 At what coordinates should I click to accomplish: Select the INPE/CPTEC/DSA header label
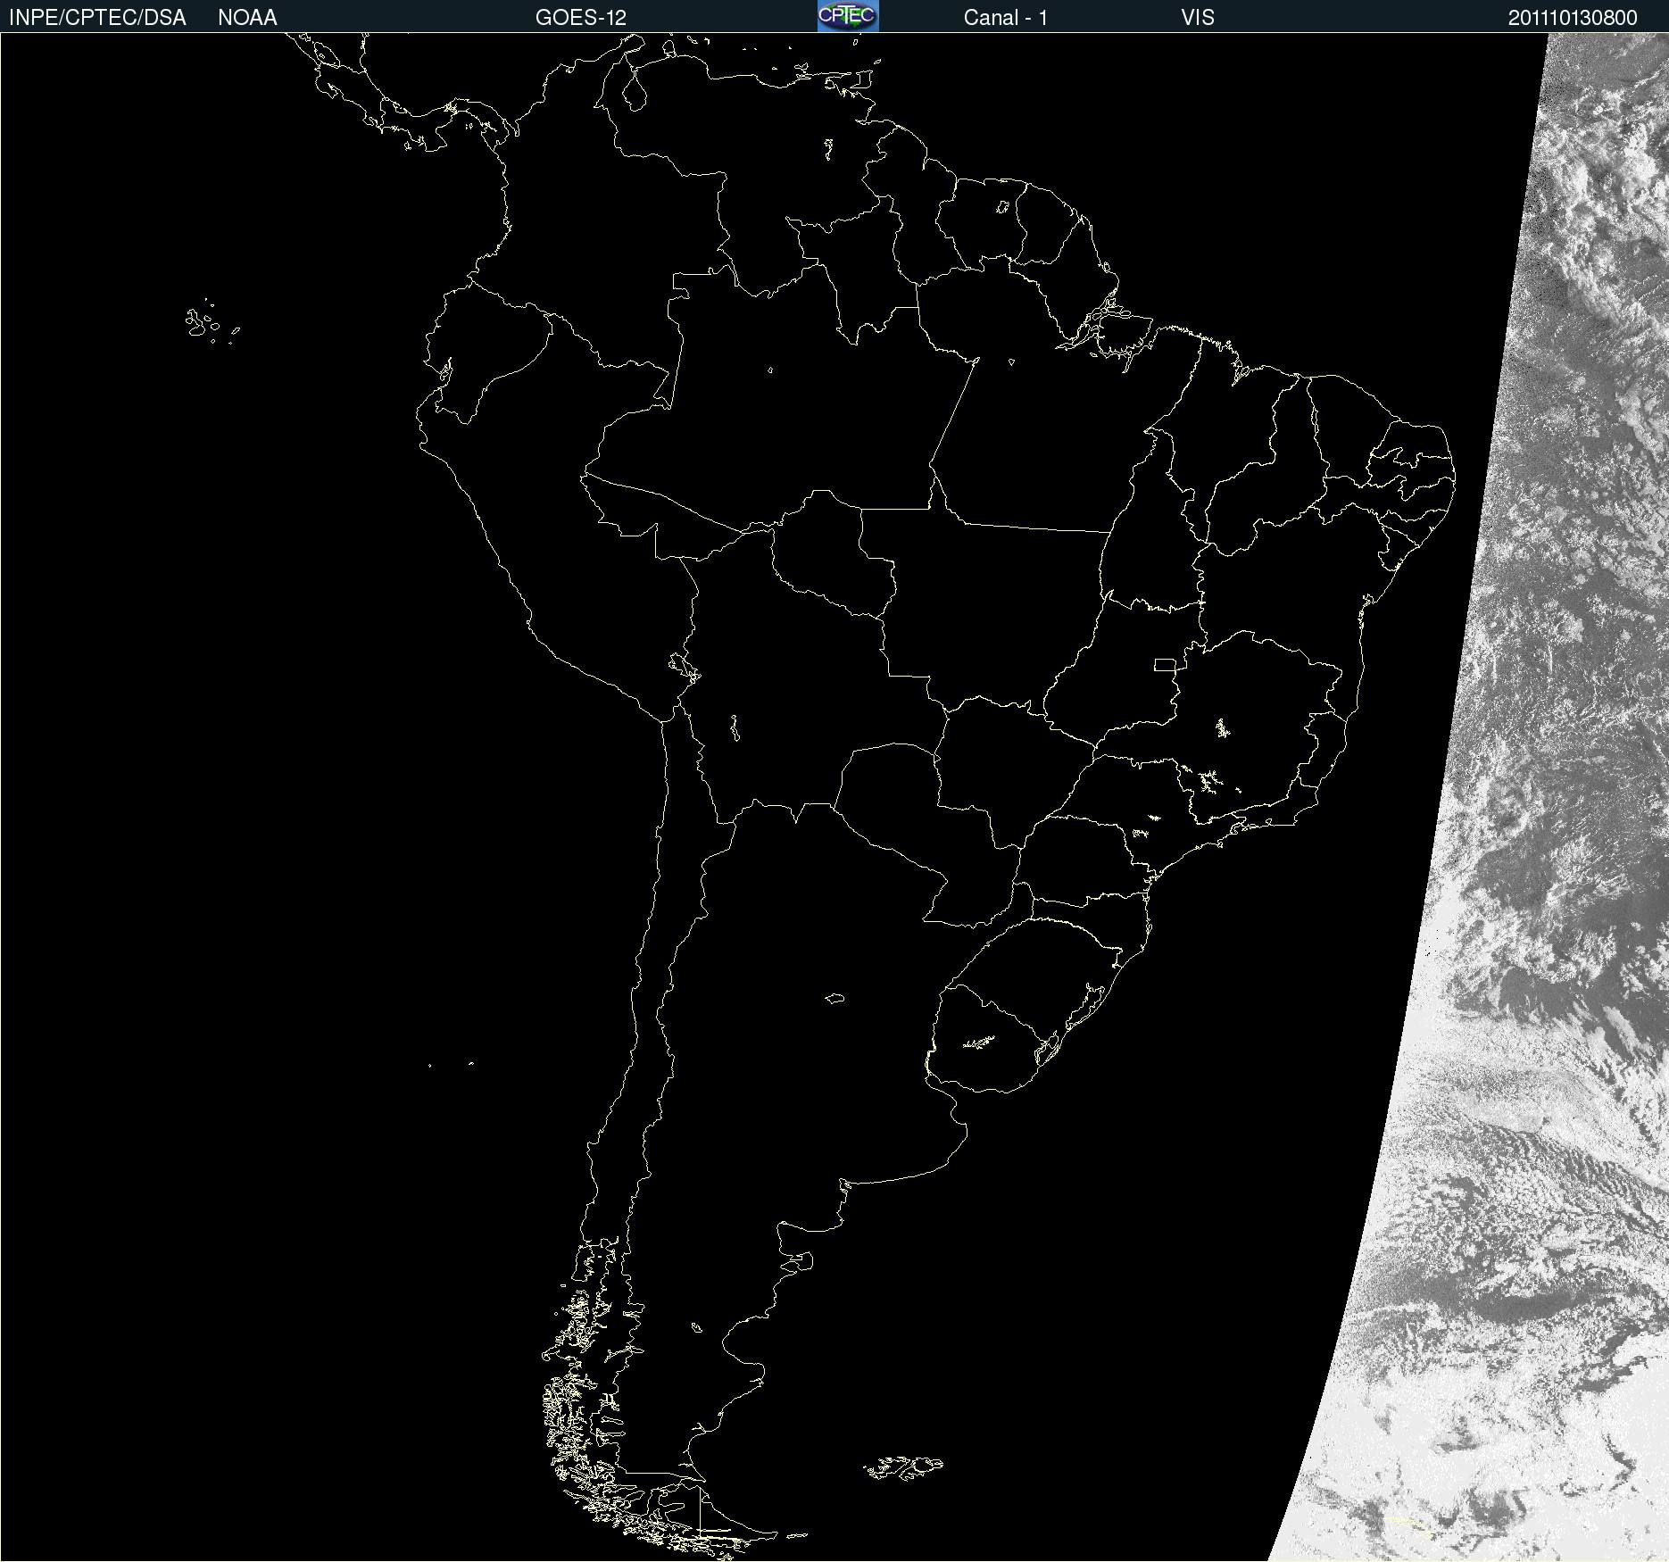pos(97,18)
